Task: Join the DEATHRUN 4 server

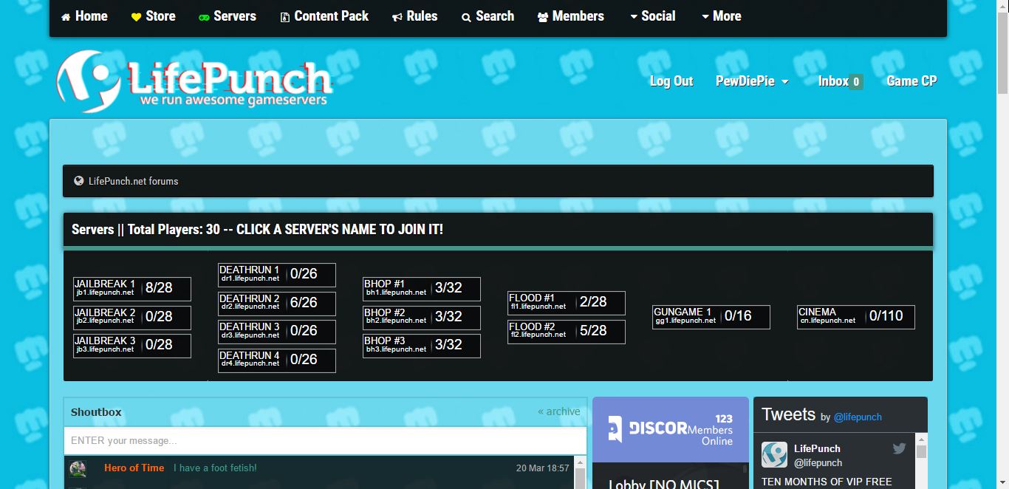Action: pos(250,355)
